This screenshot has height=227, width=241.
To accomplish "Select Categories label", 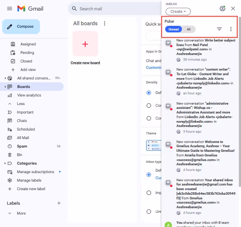I will (27, 163).
